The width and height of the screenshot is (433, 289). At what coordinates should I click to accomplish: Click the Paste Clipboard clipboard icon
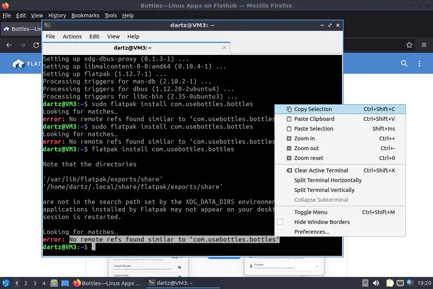tap(289, 119)
